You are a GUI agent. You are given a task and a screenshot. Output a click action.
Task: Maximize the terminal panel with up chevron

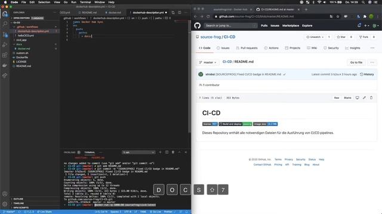[179, 152]
